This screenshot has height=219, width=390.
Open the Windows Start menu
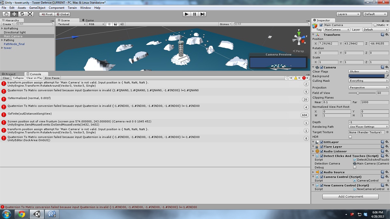(6, 214)
